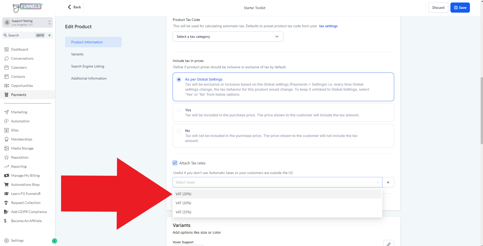
Task: Click the Search input field
Action: [x=24, y=35]
